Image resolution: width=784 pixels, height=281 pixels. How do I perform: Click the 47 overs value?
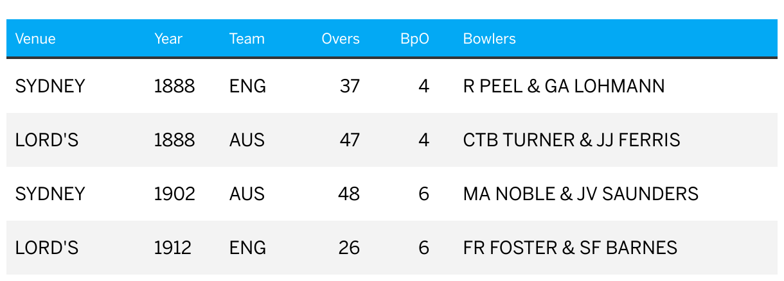tap(350, 140)
